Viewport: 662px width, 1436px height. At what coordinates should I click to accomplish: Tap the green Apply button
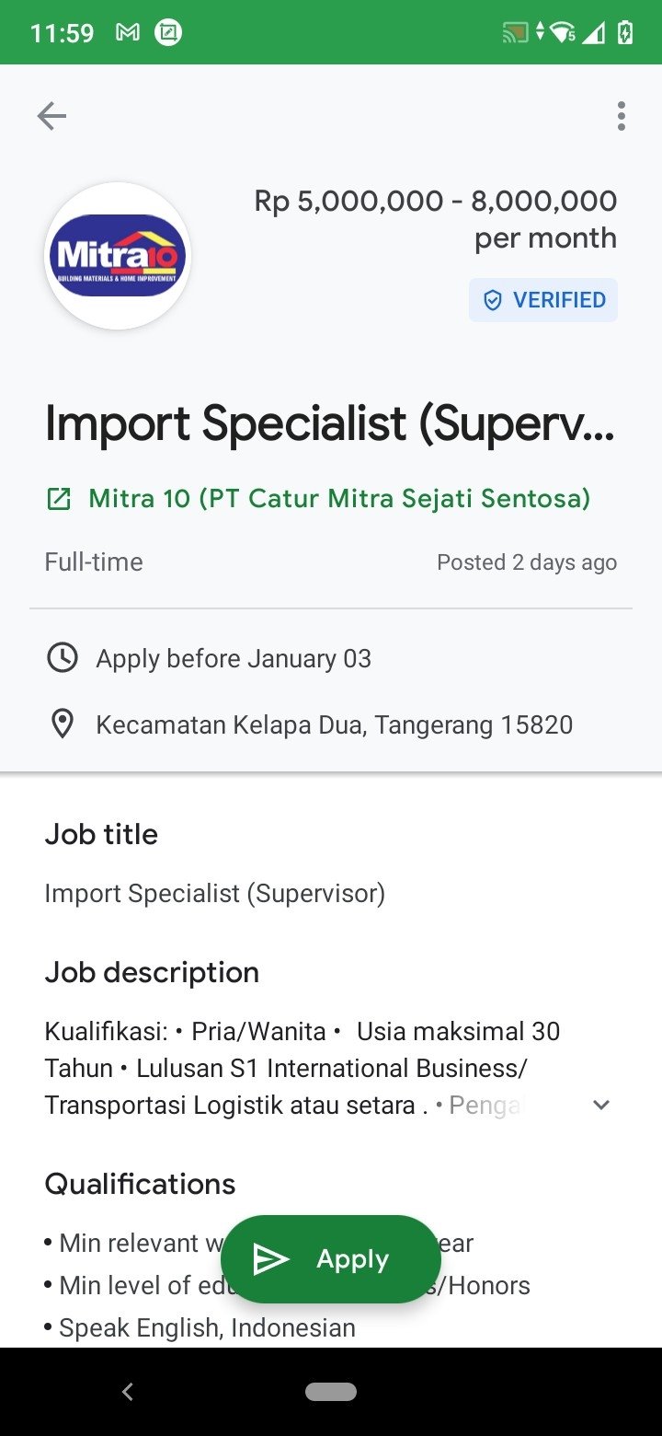click(x=331, y=1259)
